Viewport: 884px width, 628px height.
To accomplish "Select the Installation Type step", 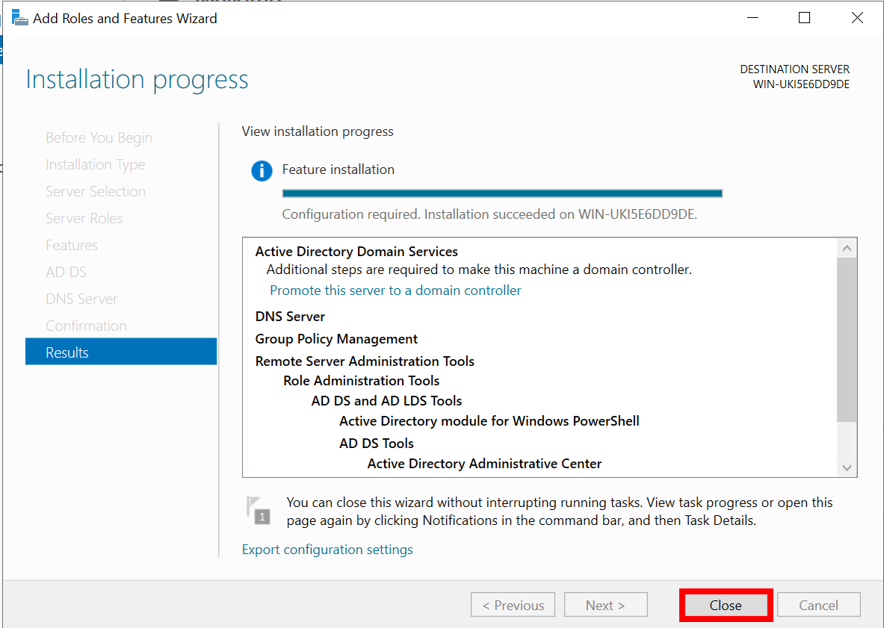I will pos(96,164).
